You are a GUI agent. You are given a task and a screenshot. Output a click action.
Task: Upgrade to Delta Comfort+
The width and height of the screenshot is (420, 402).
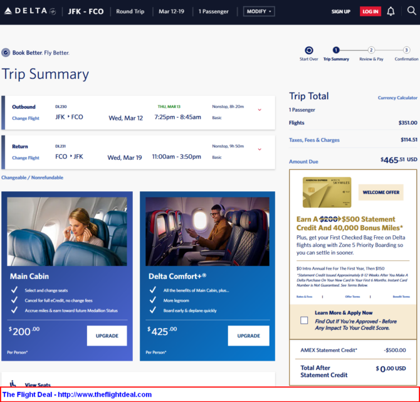coord(249,336)
